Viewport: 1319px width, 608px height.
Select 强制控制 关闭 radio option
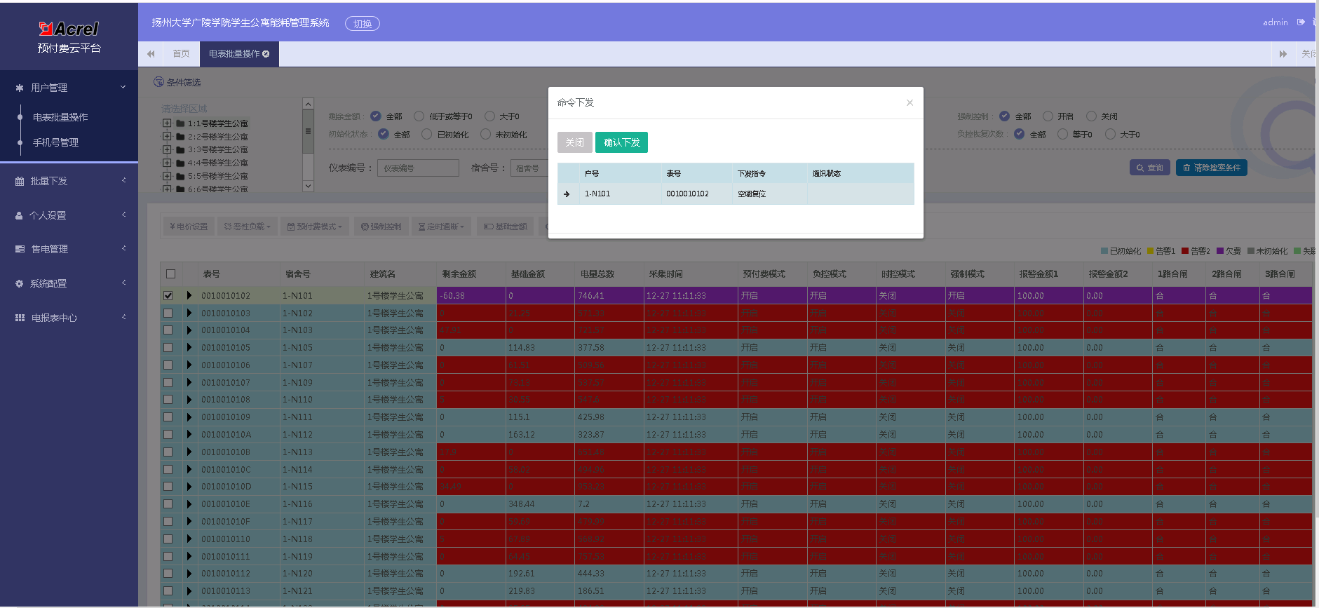[1091, 116]
